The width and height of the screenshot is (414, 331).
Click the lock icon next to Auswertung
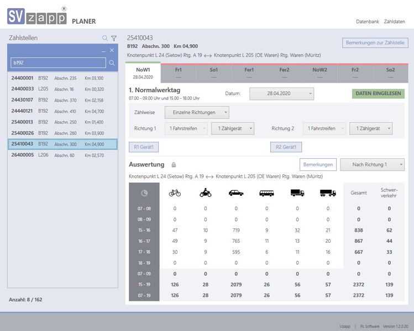tap(174, 164)
